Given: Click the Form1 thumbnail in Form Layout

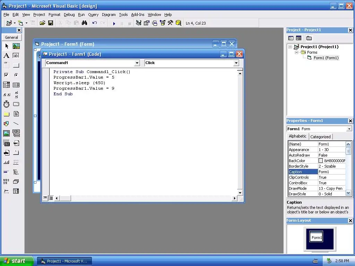Looking at the screenshot, I should (316, 237).
